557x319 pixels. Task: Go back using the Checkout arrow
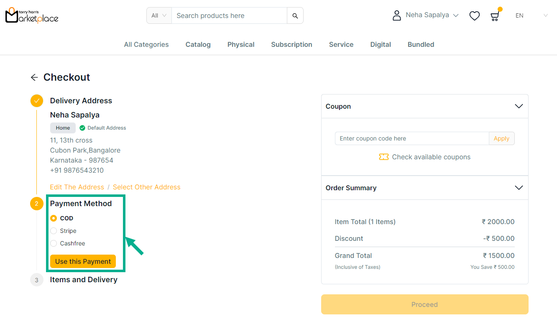pos(34,77)
